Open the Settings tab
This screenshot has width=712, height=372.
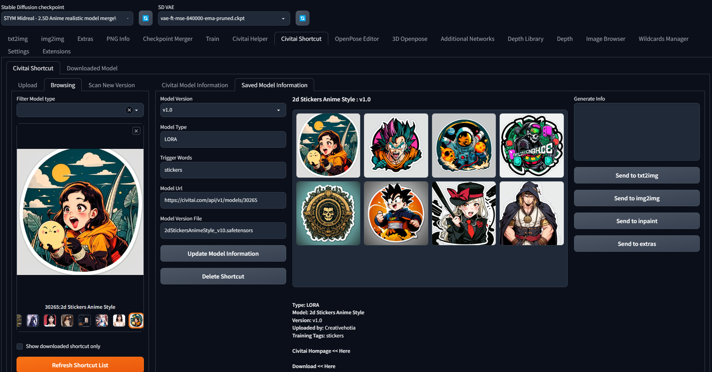18,51
